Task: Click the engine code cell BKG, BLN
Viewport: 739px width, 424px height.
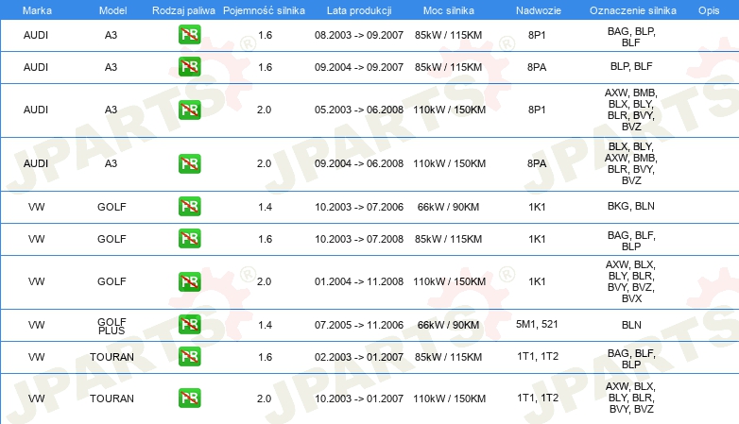Action: click(631, 206)
